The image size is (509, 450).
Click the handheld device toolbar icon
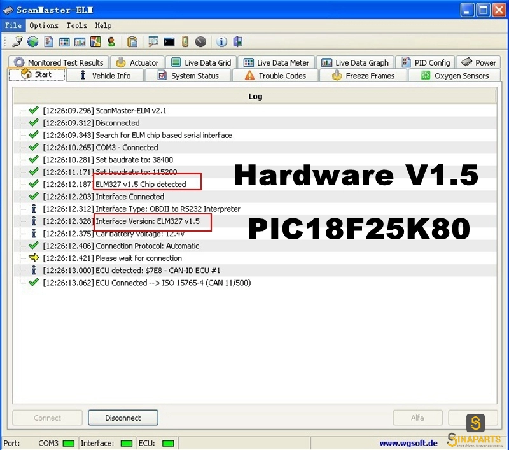(x=185, y=41)
